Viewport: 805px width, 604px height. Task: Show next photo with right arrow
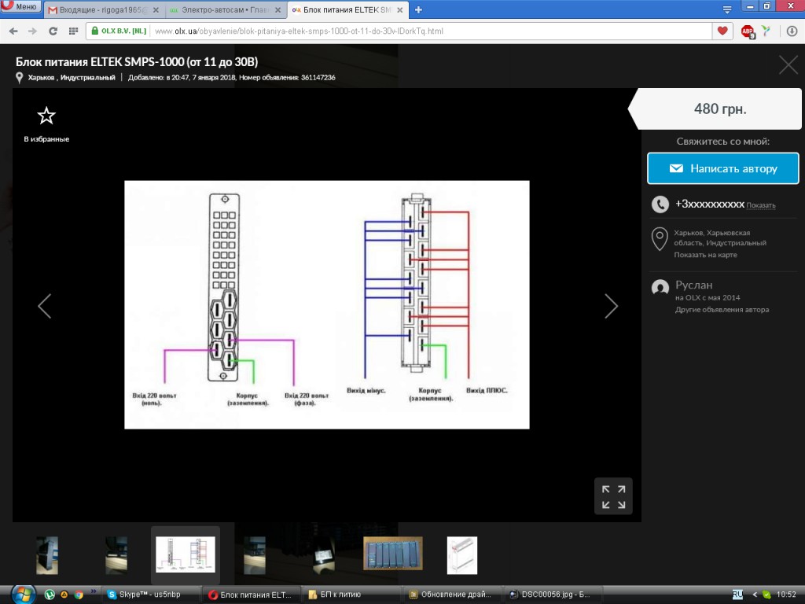coord(611,306)
